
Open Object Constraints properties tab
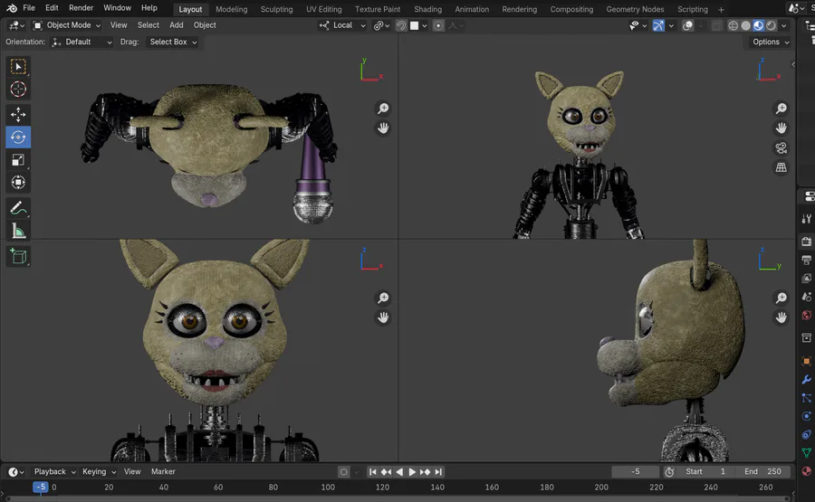(x=807, y=434)
